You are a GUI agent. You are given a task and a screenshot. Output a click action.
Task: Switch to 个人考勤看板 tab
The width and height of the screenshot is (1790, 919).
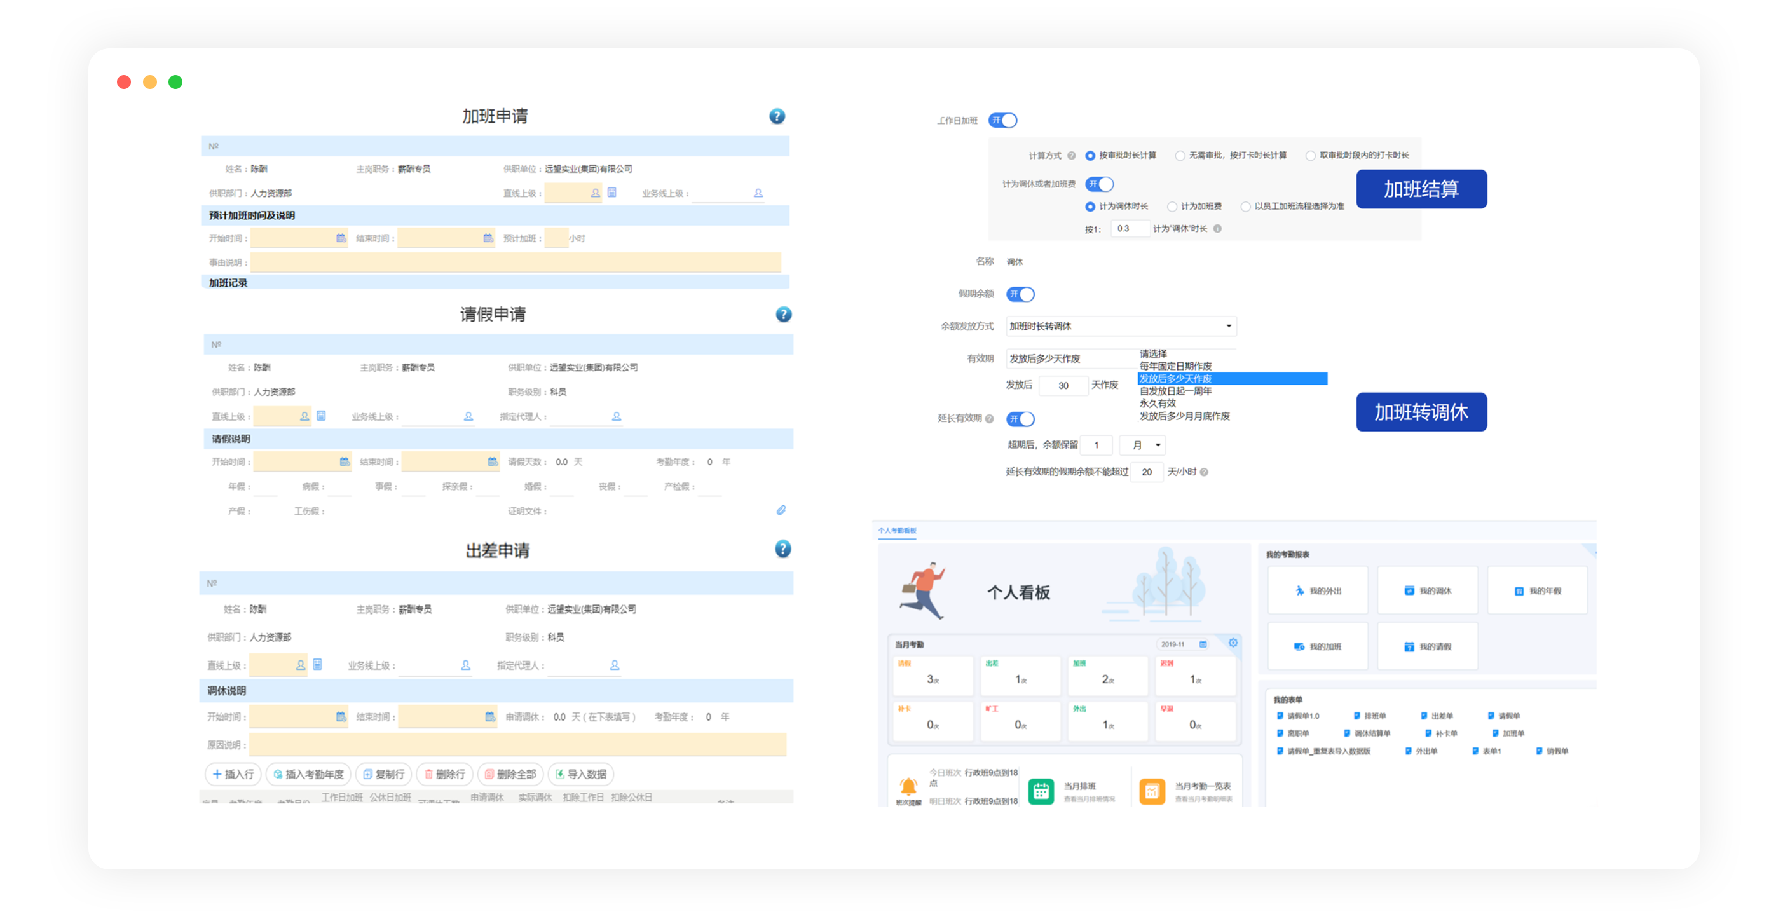(896, 530)
